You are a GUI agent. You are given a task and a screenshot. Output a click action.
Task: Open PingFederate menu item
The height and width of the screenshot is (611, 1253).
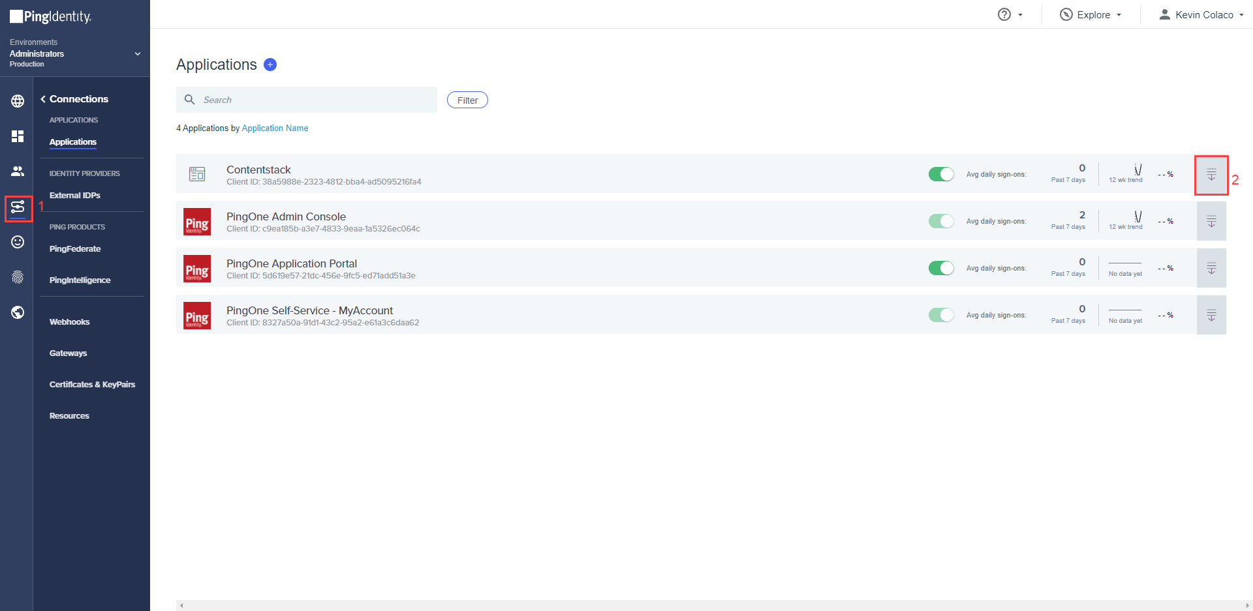(75, 249)
